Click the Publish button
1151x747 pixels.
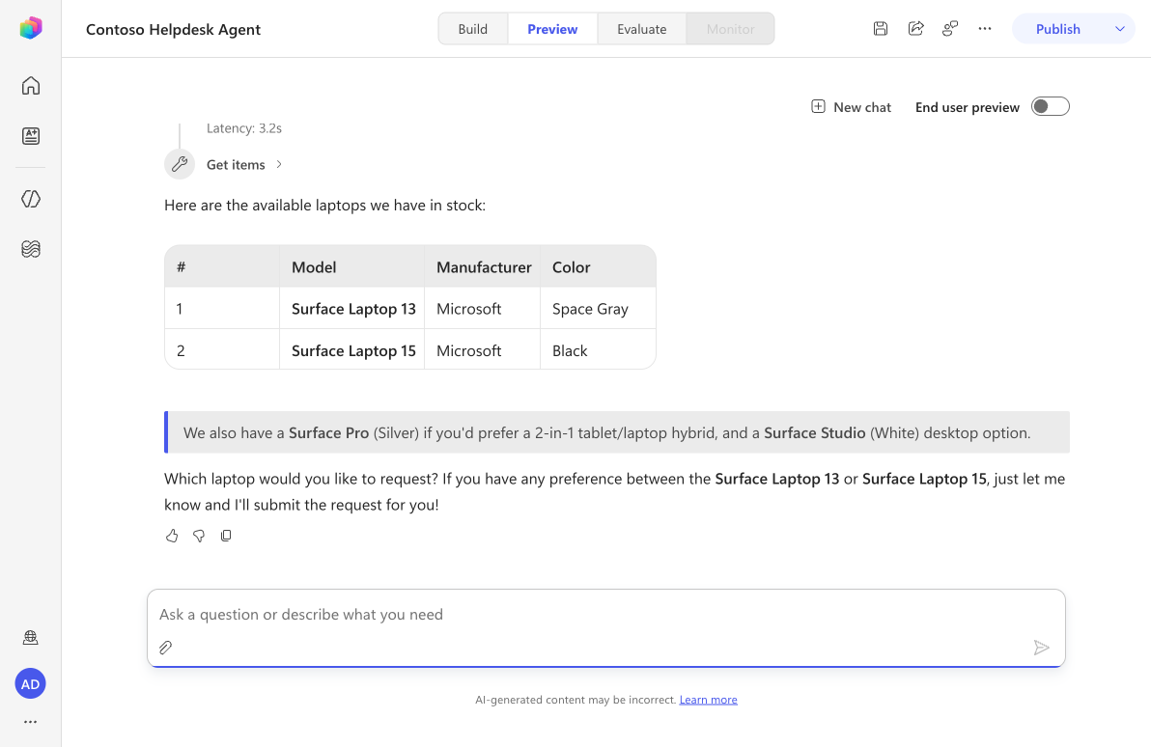pyautogui.click(x=1057, y=29)
